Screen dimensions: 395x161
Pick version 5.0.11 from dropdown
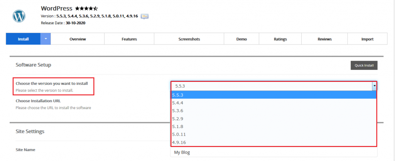(x=274, y=134)
